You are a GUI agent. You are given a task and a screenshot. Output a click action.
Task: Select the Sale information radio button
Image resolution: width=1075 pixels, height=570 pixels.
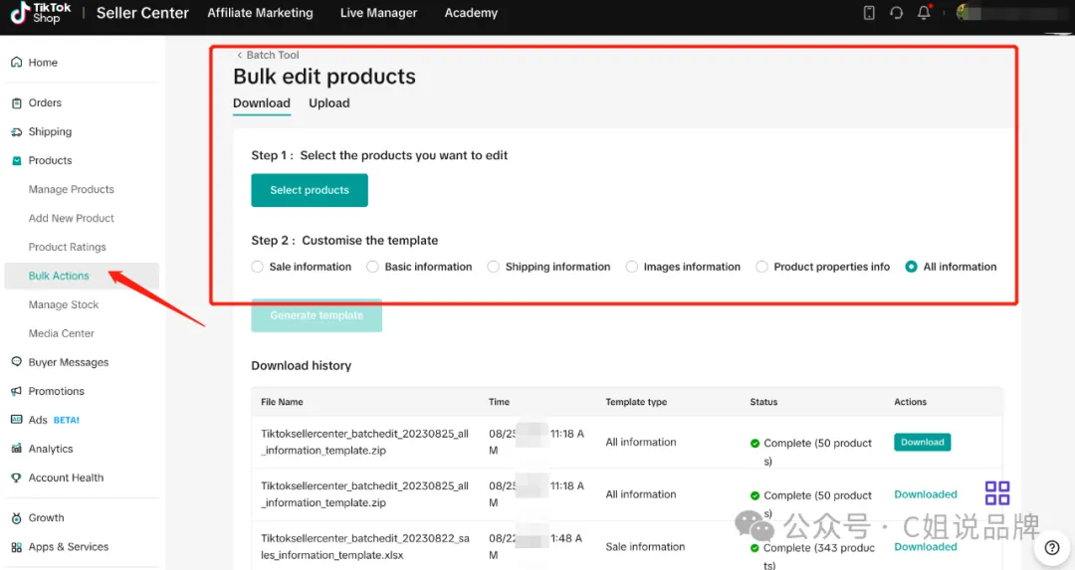coord(257,267)
